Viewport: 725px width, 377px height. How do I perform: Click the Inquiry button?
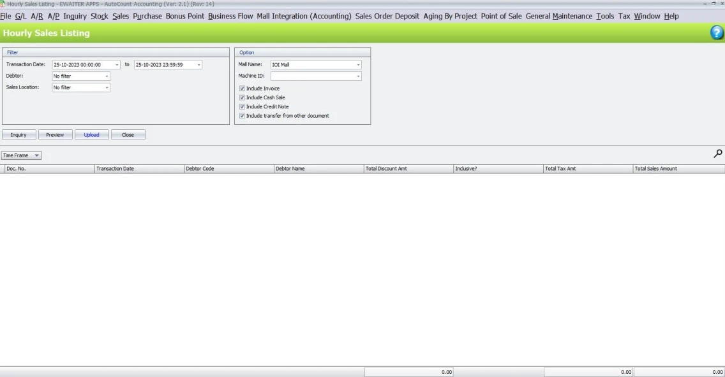pyautogui.click(x=19, y=135)
